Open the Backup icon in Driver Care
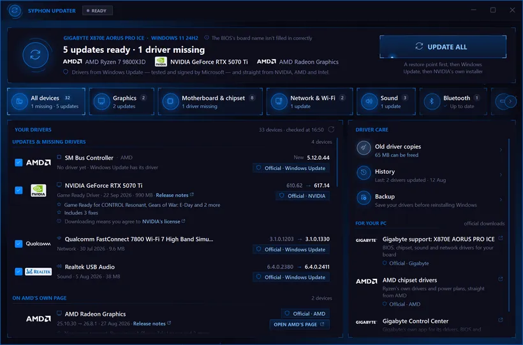 tap(364, 197)
